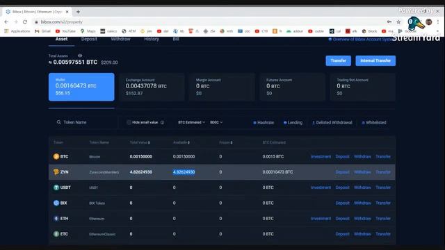Click the search magnifier icon near Token Name
This screenshot has height=250, width=445.
[58, 122]
